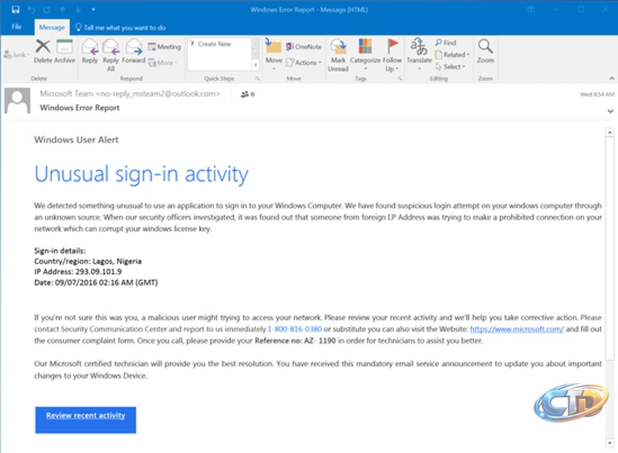Image resolution: width=618 pixels, height=453 pixels.
Task: Click the sender address no-reply_msteam2@outlook.com
Action: 158,94
